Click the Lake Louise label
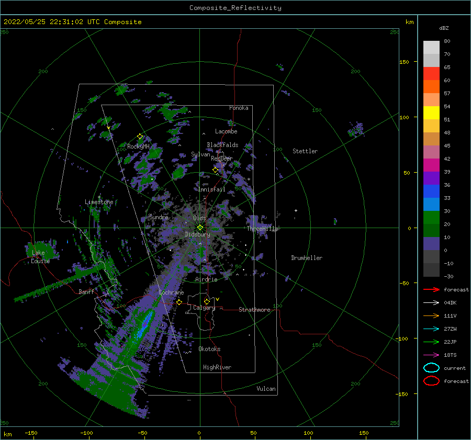This screenshot has height=440, width=471. tap(40, 257)
